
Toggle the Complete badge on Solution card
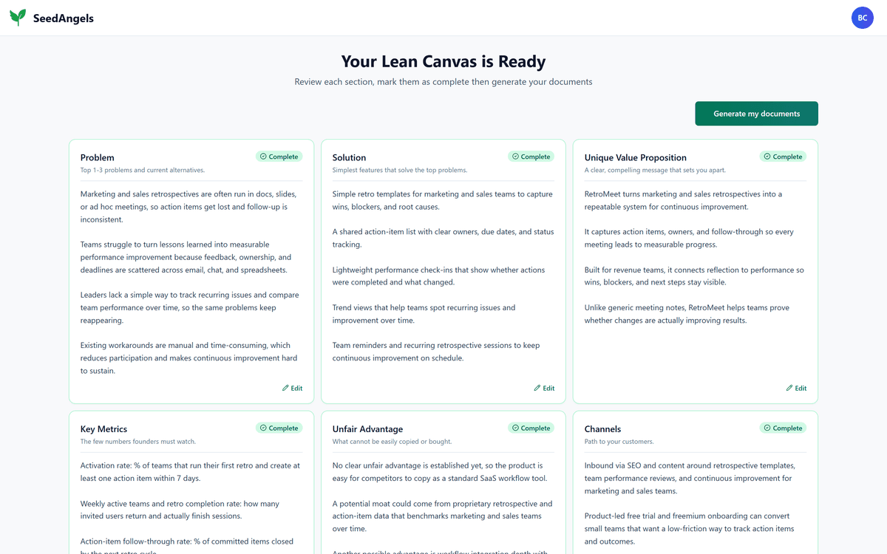[531, 157]
